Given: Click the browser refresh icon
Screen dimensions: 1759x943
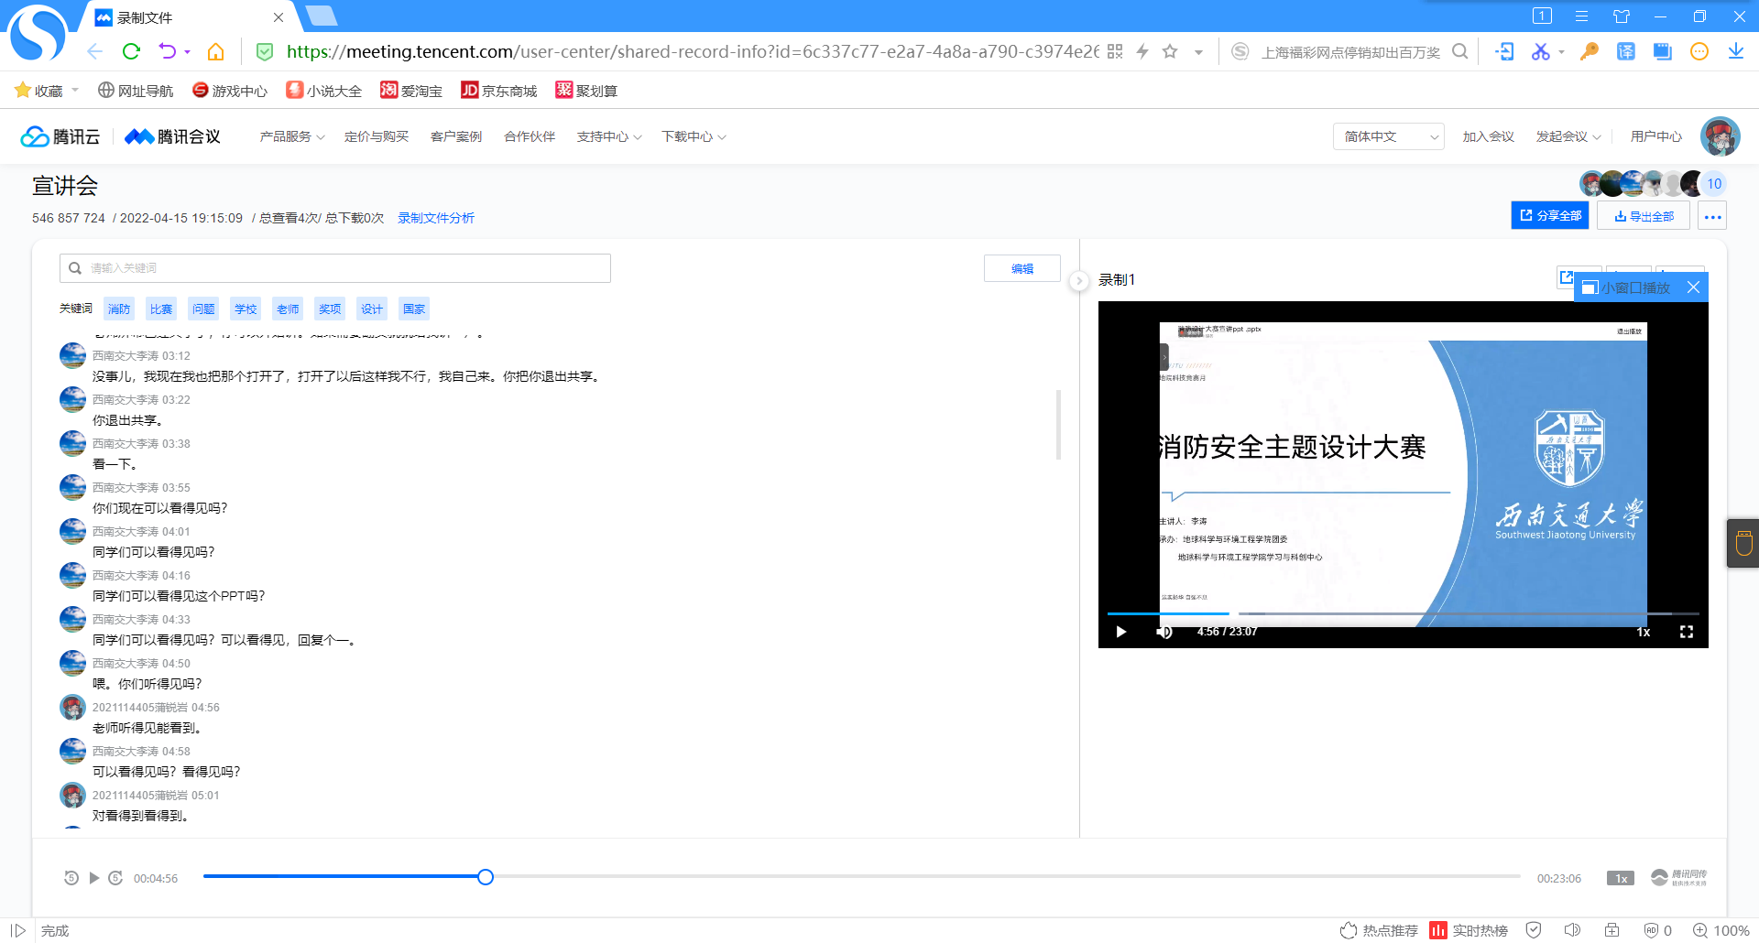Looking at the screenshot, I should [131, 51].
